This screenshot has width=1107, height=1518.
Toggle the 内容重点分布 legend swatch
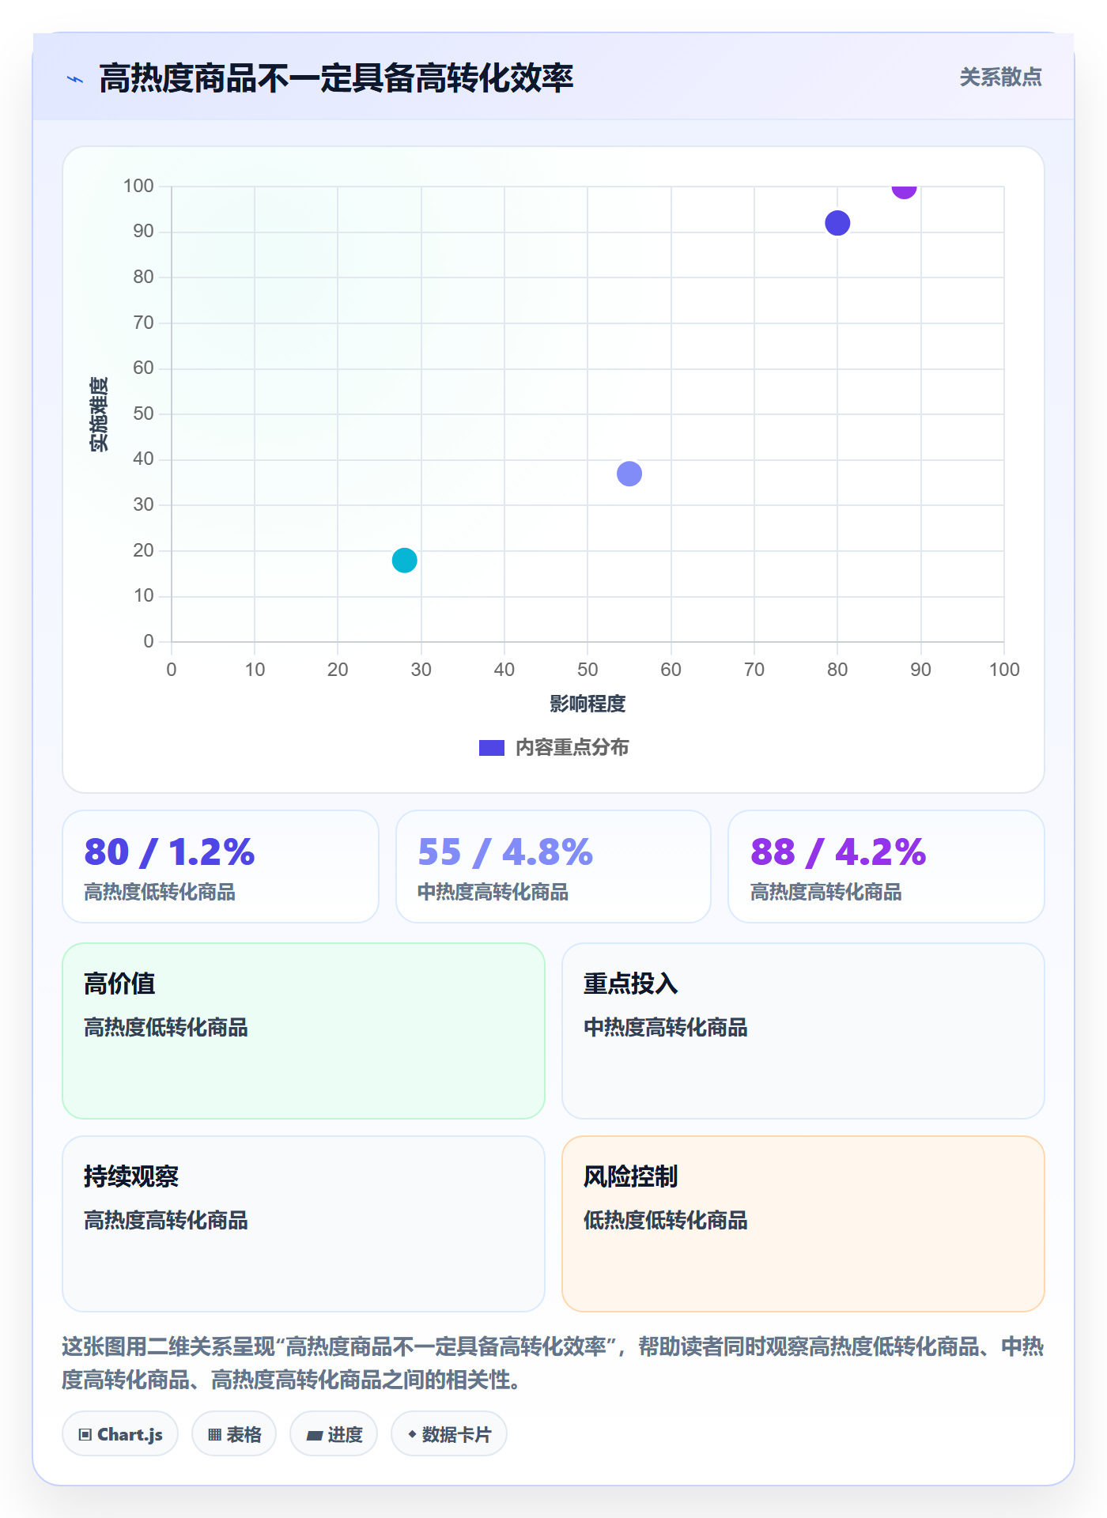click(x=492, y=748)
